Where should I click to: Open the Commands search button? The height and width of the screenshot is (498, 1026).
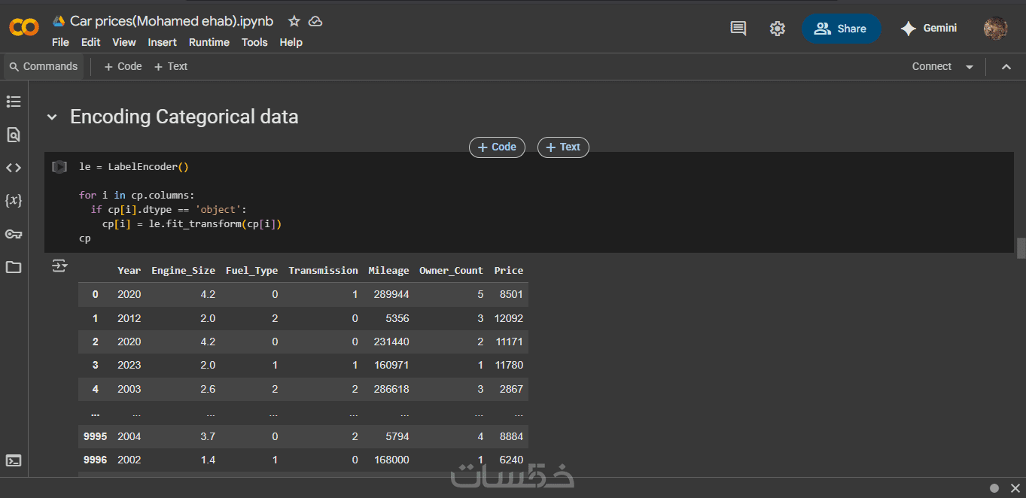tap(44, 66)
